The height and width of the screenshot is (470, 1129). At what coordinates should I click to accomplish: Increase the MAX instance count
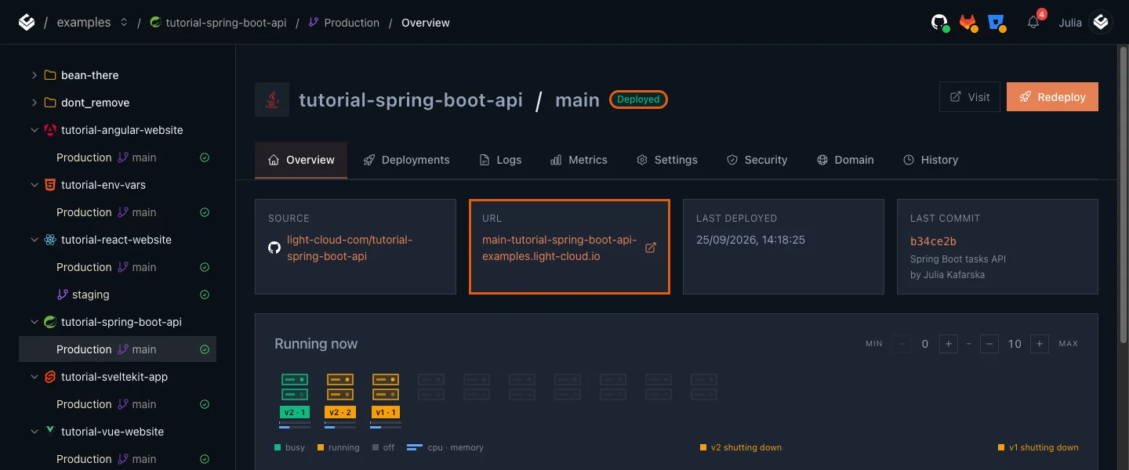1040,344
